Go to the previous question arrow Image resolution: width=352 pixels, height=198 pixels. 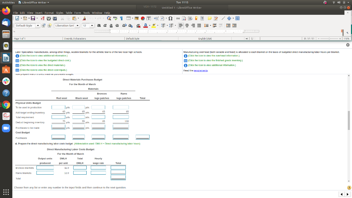click(x=341, y=195)
